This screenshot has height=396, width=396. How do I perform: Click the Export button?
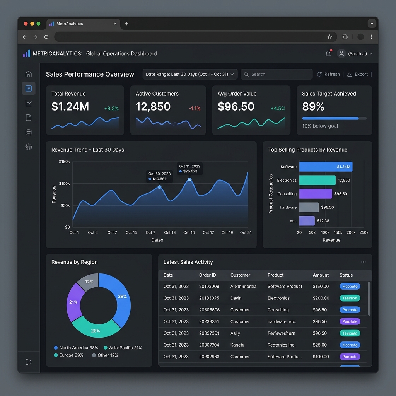tap(357, 74)
